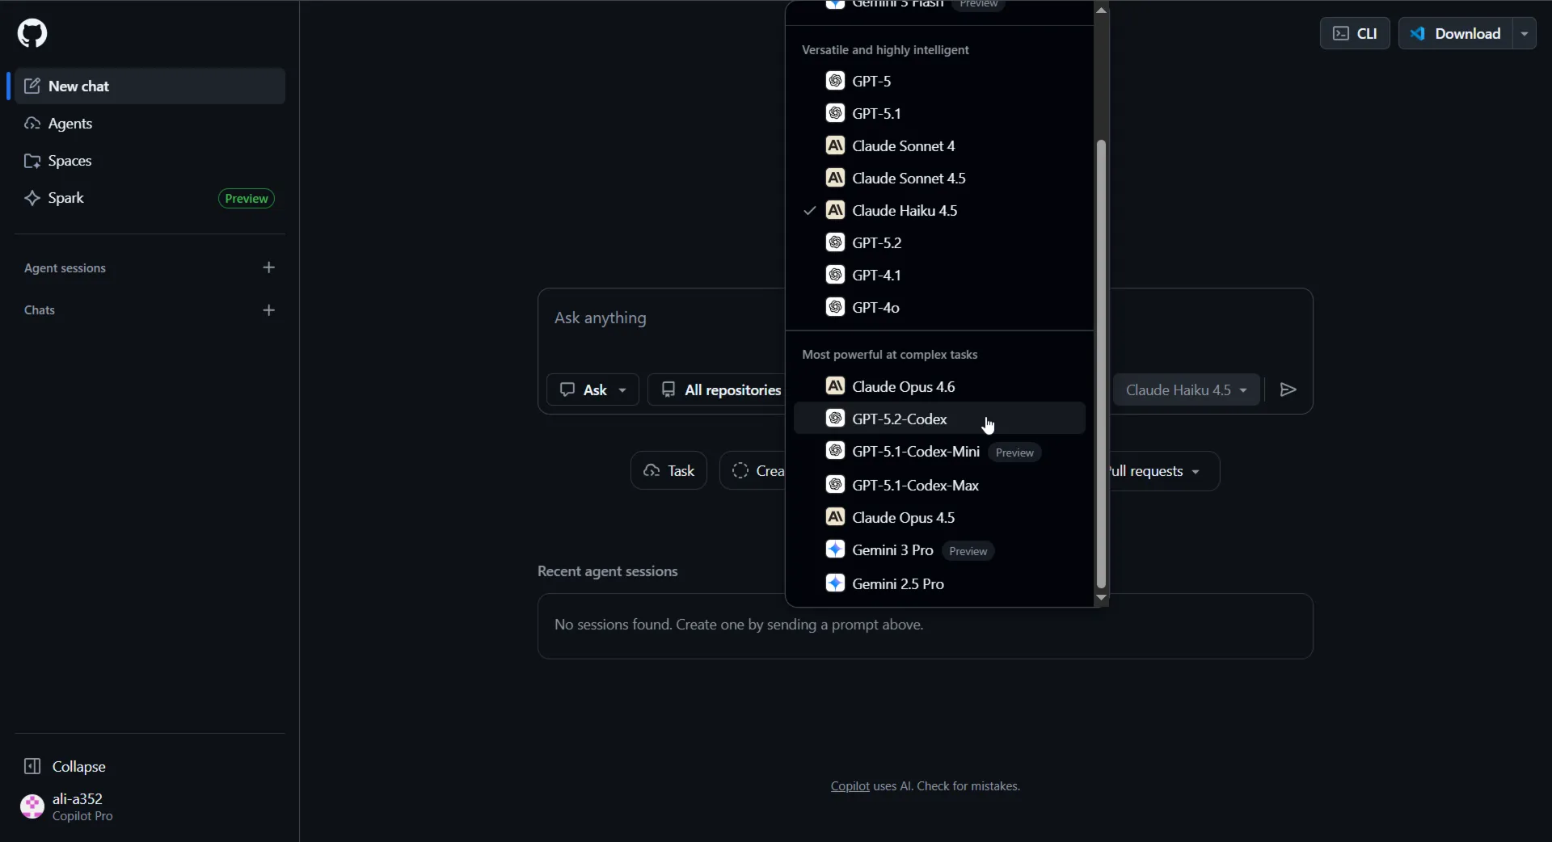This screenshot has width=1552, height=842.
Task: Click the ali-a352 profile avatar
Action: [32, 806]
